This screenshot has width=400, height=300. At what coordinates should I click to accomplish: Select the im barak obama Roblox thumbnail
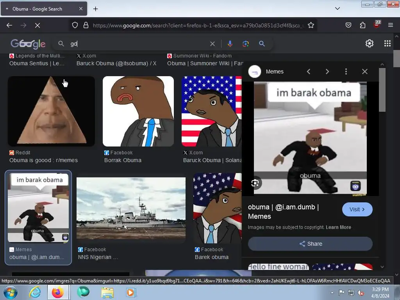(x=38, y=208)
